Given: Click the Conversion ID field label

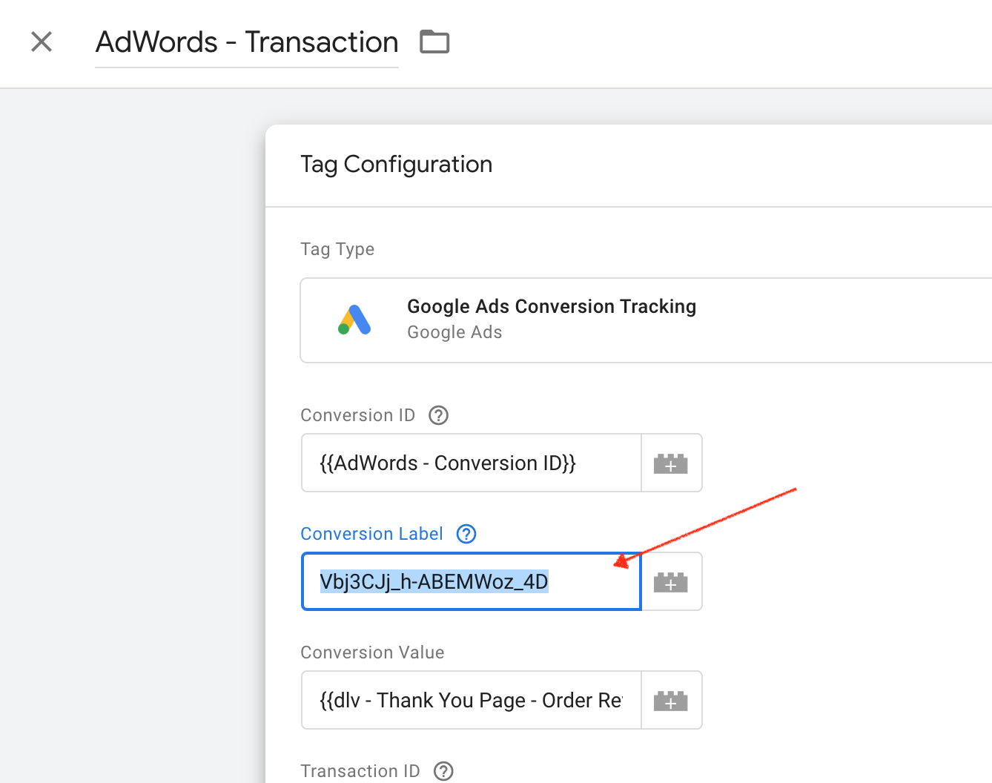Looking at the screenshot, I should point(357,415).
